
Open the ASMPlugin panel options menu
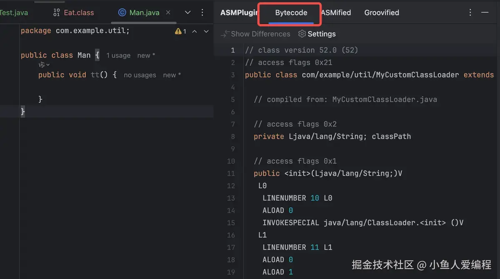point(470,12)
